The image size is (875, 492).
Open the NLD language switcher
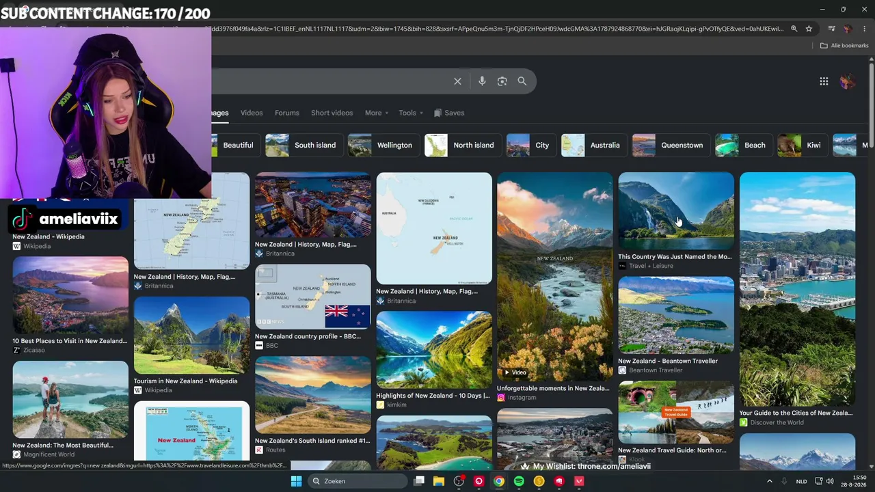[x=801, y=481]
